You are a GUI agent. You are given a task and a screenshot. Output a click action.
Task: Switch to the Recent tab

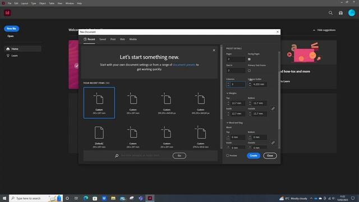coord(89,39)
